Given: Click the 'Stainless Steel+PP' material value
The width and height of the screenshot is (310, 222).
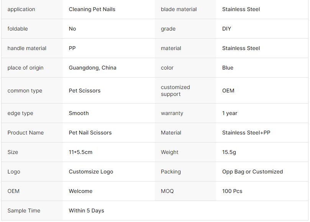Looking at the screenshot, I should [246, 133].
